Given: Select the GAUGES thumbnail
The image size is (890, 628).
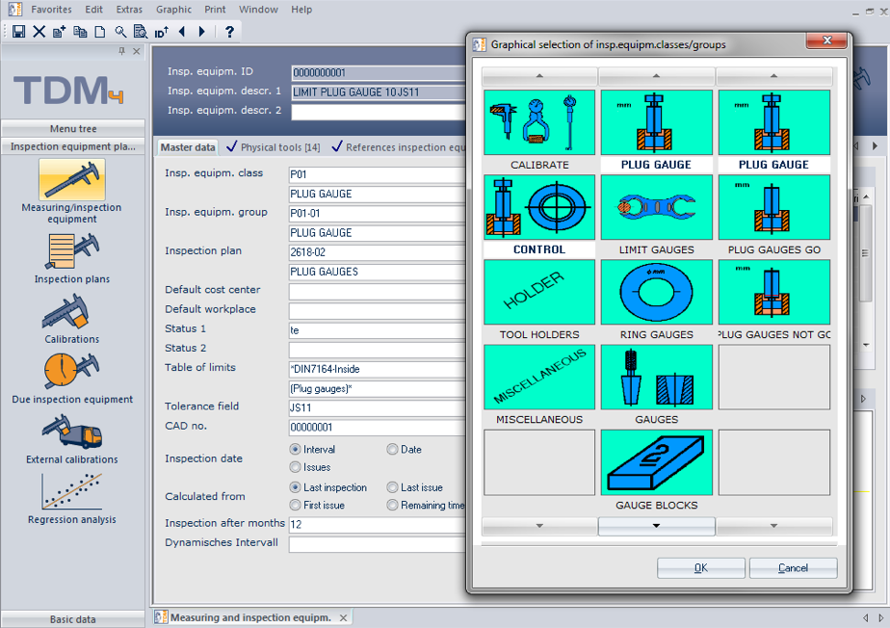Looking at the screenshot, I should coord(656,377).
